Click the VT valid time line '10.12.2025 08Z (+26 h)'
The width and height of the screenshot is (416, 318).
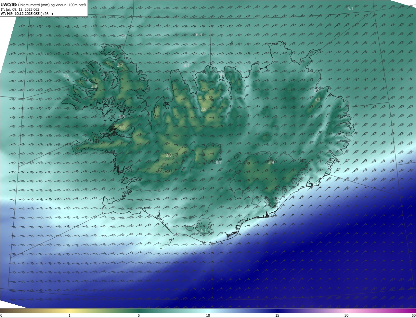pyautogui.click(x=34, y=14)
